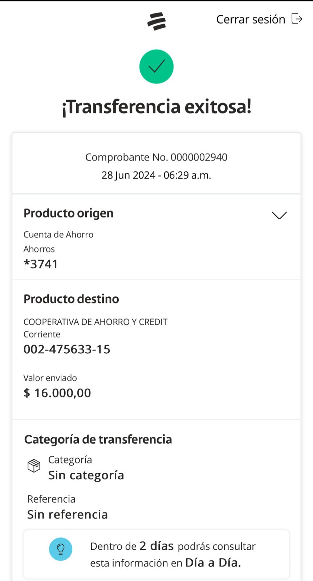
Task: Select the Sin categoría value
Action: [86, 475]
